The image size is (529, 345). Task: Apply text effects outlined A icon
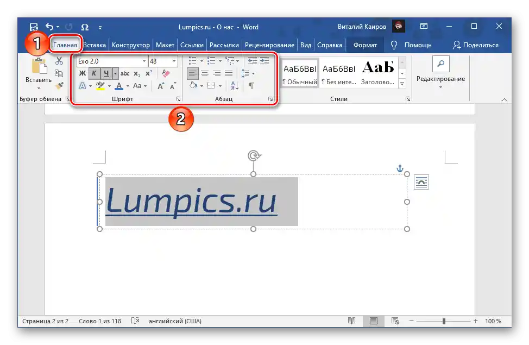83,86
